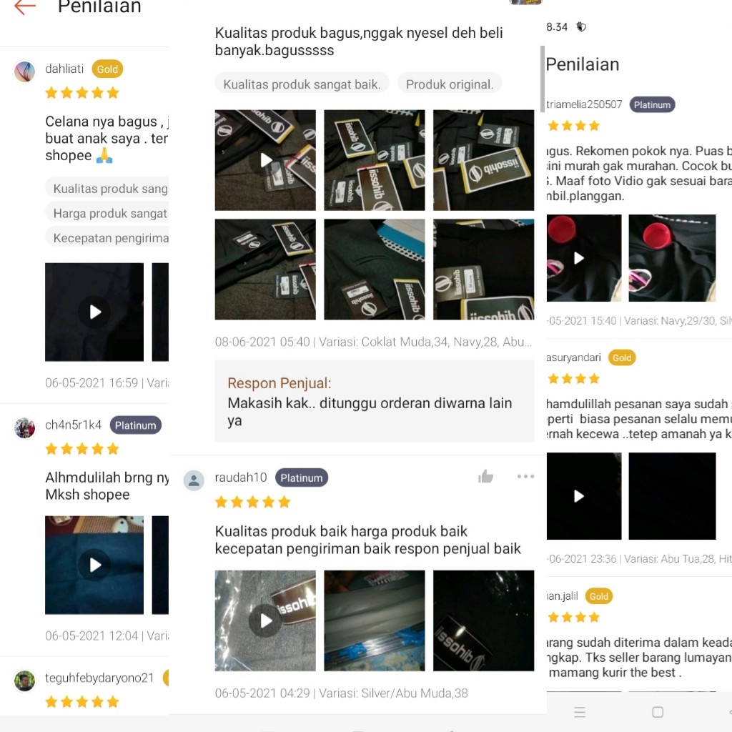Image resolution: width=732 pixels, height=732 pixels.
Task: Open raudah10's issohib label close-up photo
Action: click(x=484, y=620)
